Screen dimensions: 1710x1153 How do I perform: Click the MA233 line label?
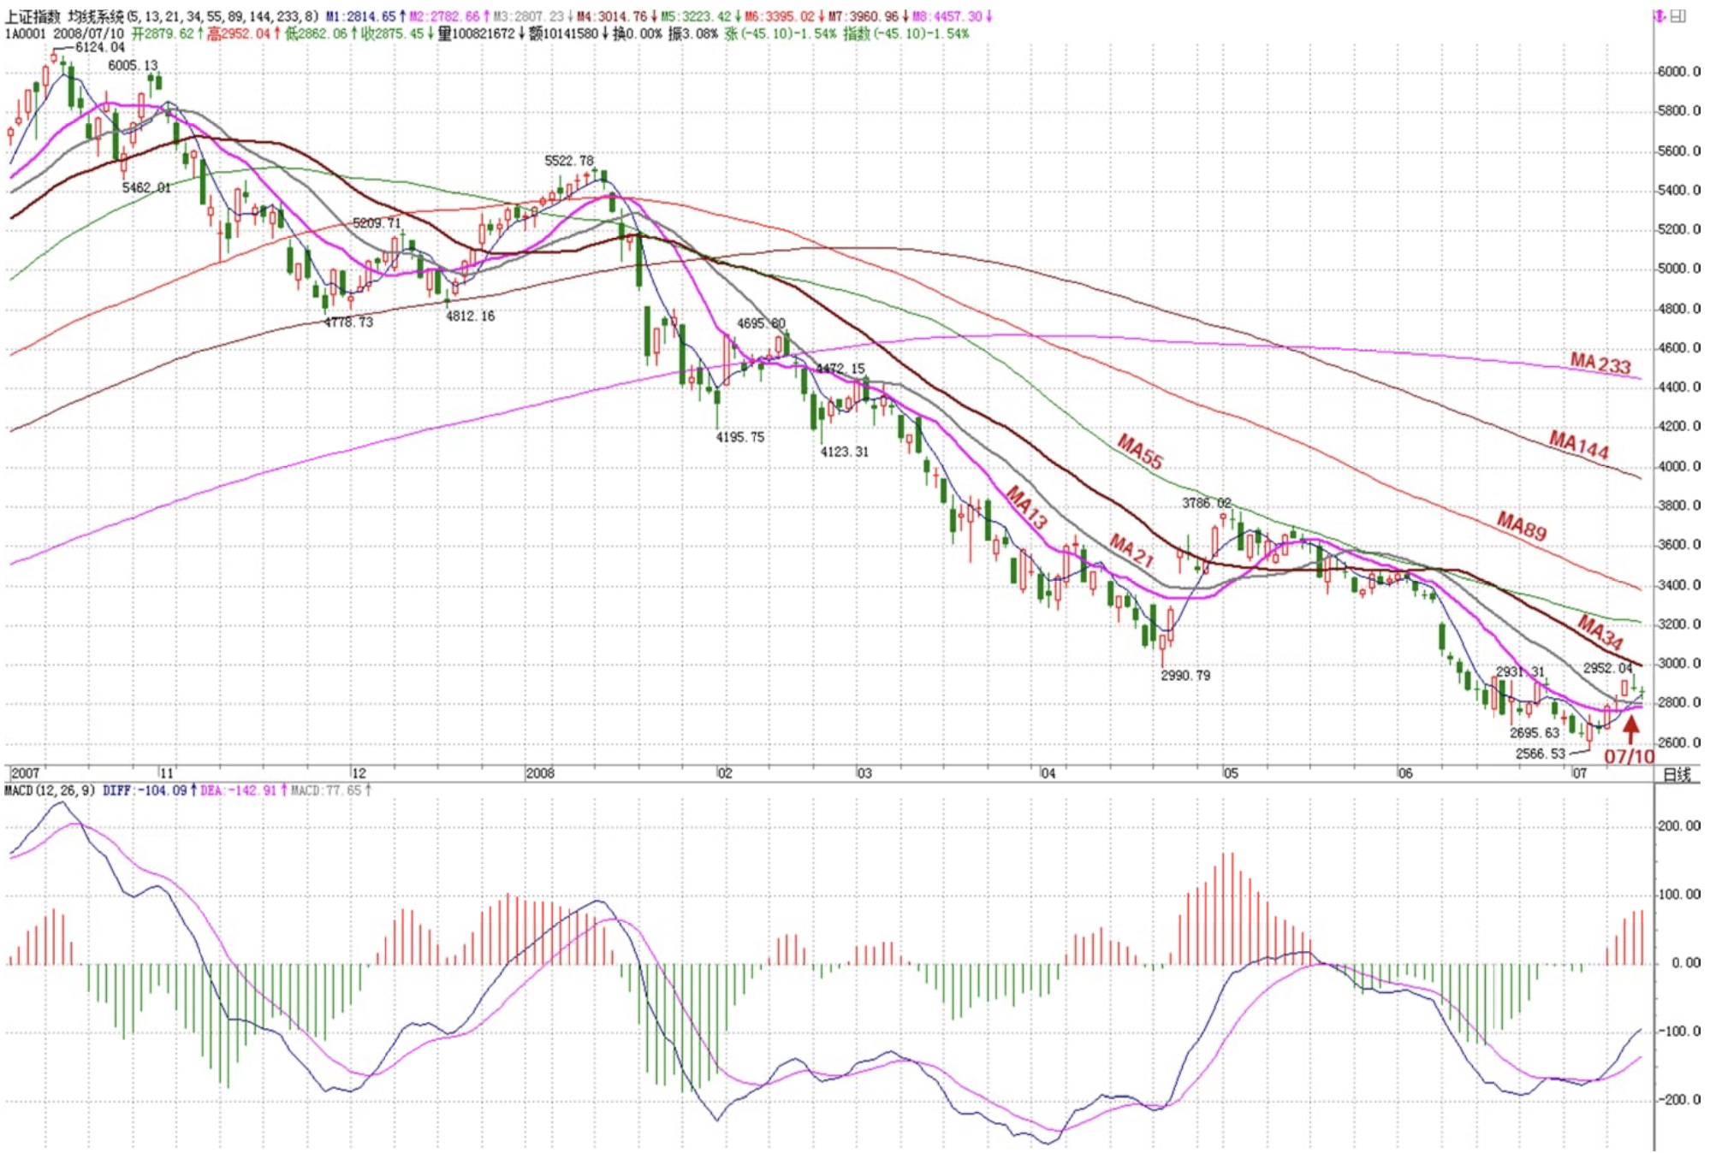point(1600,364)
